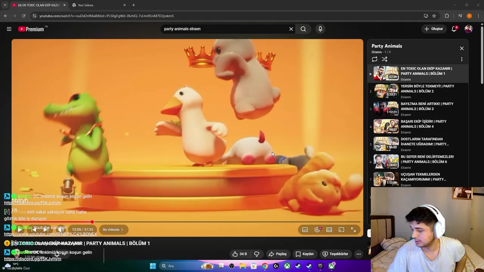Open Xbox app with notification badge
Image resolution: width=484 pixels, height=272 pixels.
tap(332, 266)
